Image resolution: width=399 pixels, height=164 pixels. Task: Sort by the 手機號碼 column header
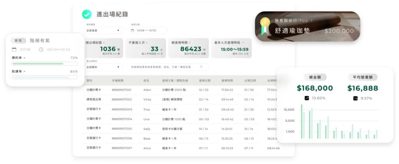click(x=118, y=80)
